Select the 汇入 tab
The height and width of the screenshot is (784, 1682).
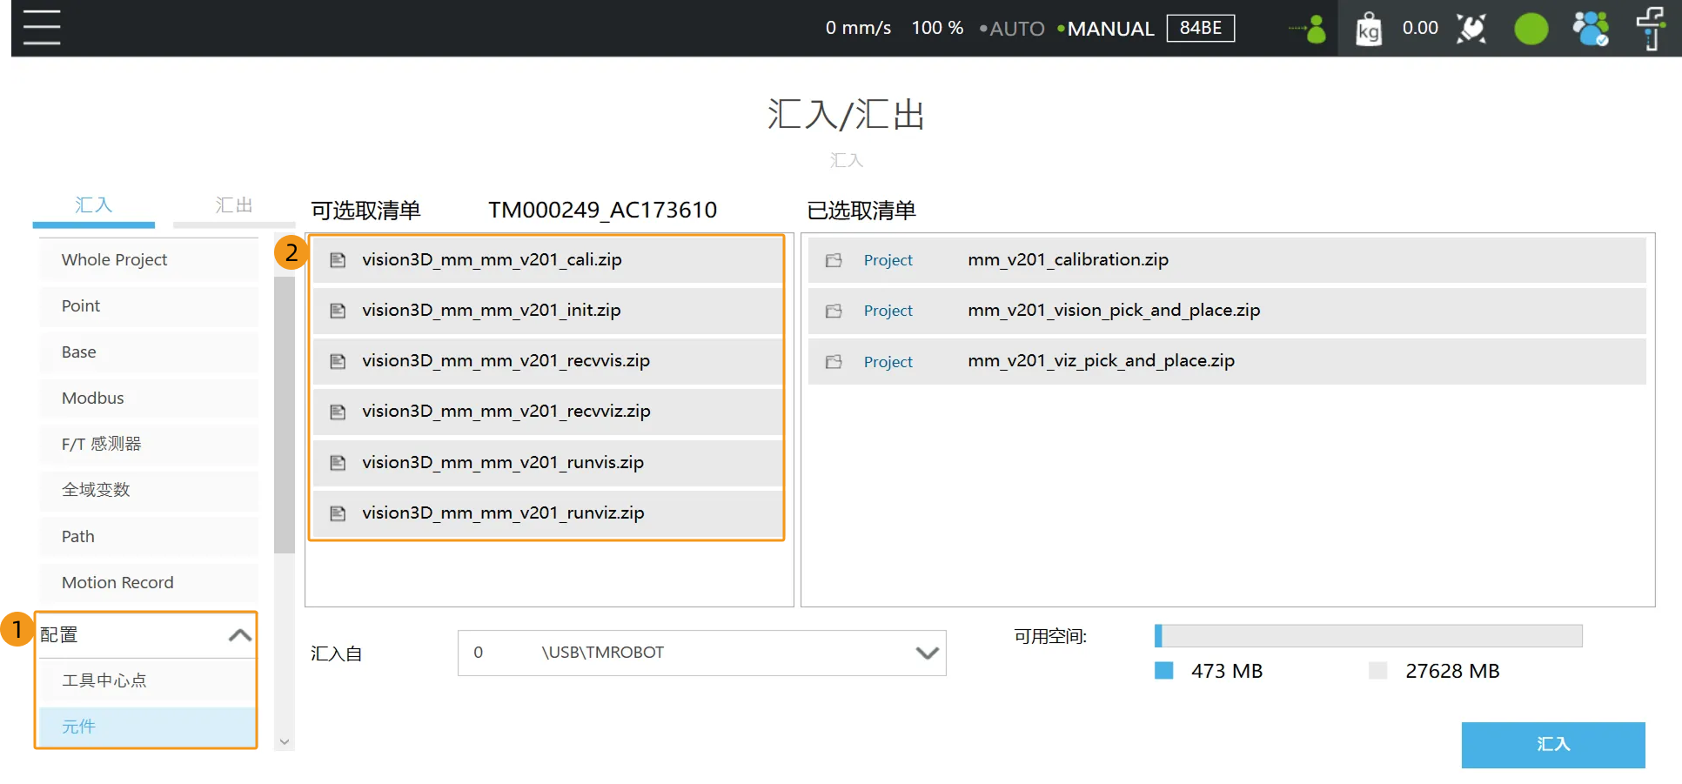(x=93, y=205)
